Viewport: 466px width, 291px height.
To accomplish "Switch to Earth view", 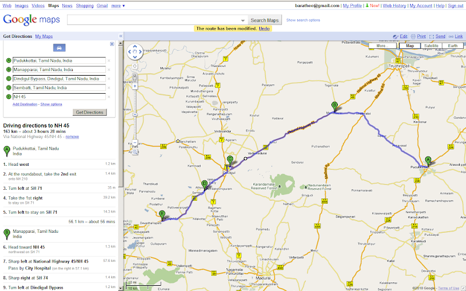I will coord(453,46).
